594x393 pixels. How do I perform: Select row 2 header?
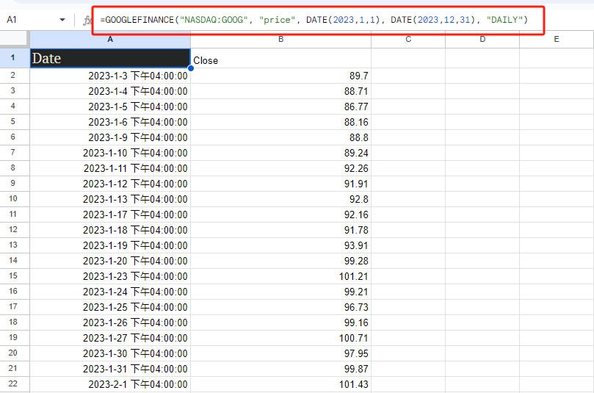[x=13, y=76]
